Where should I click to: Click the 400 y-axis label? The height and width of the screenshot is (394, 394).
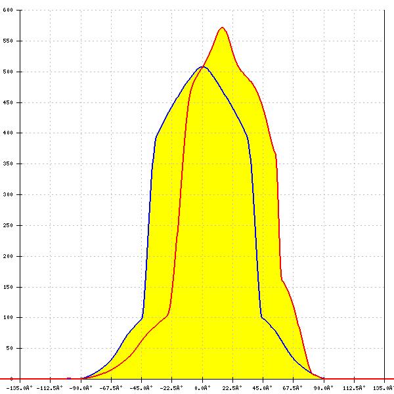coord(8,133)
